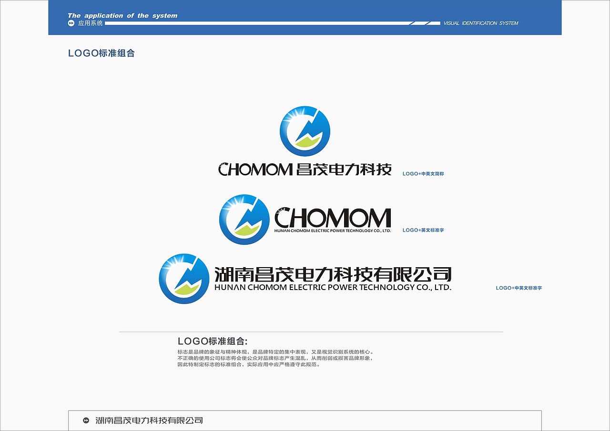This screenshot has width=610, height=431.
Task: Click small 'HUNAN CHOMOM ELECTRIC POWER TECHNOLOGY CO., LTD.' under CHOMOM
Action: tap(333, 231)
